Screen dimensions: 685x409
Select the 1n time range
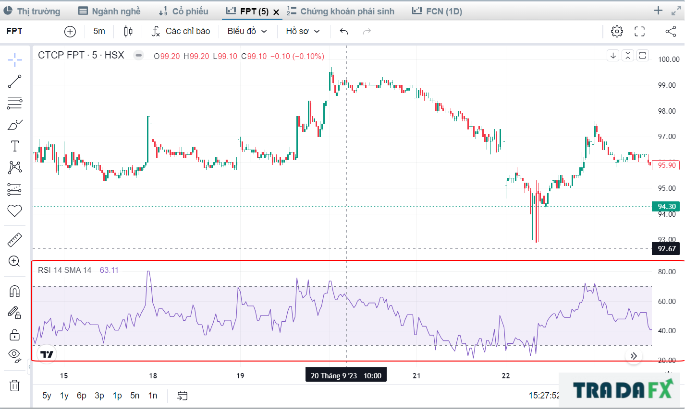[153, 396]
